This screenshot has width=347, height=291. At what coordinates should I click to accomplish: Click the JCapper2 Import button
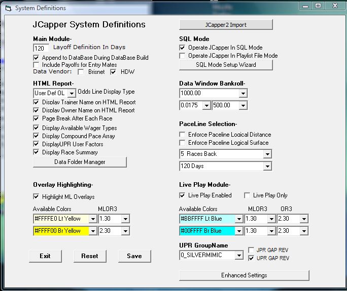[226, 25]
